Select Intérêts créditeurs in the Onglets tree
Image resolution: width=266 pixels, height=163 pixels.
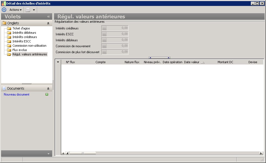point(25,37)
